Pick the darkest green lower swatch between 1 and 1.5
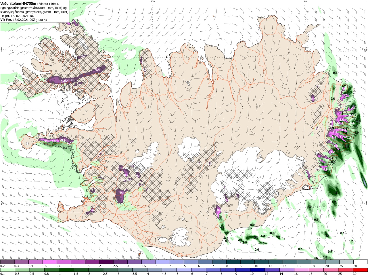Viewport: 368px width, 276px height. pyautogui.click(x=66, y=270)
